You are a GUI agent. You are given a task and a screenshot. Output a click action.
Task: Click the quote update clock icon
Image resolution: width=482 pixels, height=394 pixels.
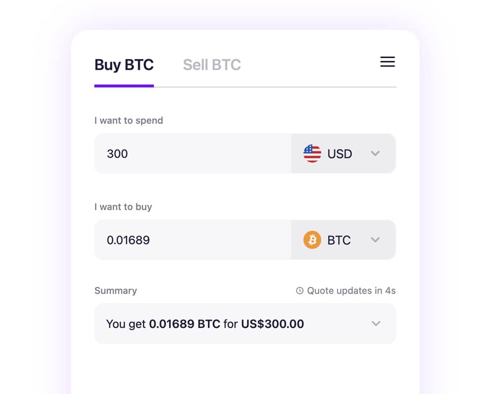pyautogui.click(x=299, y=291)
